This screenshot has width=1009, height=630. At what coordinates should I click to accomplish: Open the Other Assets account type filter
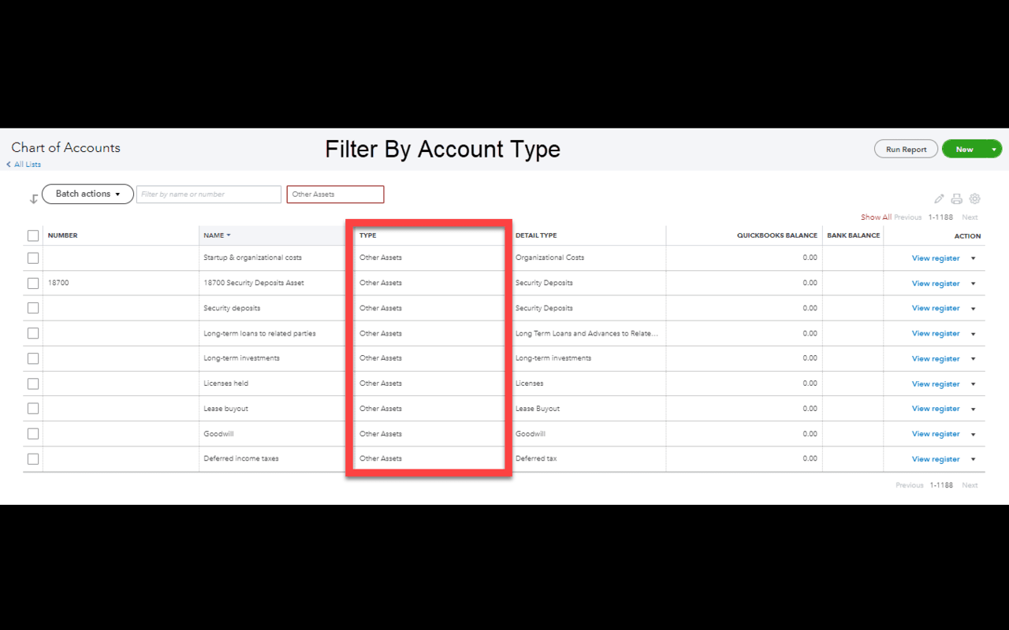(335, 194)
